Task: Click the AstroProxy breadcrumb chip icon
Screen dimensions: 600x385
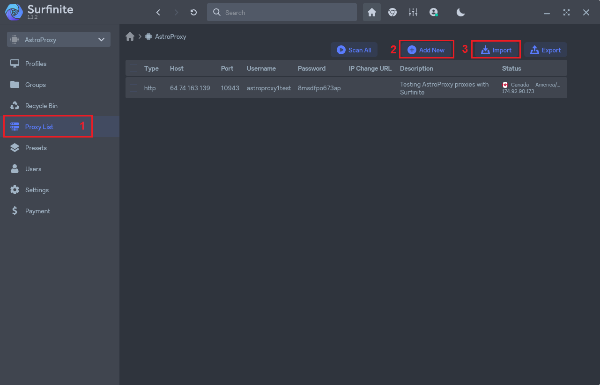Action: click(x=148, y=36)
